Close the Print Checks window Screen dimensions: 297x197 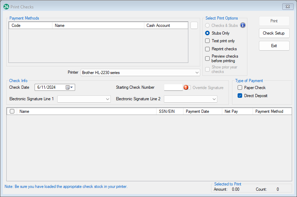click(287, 7)
